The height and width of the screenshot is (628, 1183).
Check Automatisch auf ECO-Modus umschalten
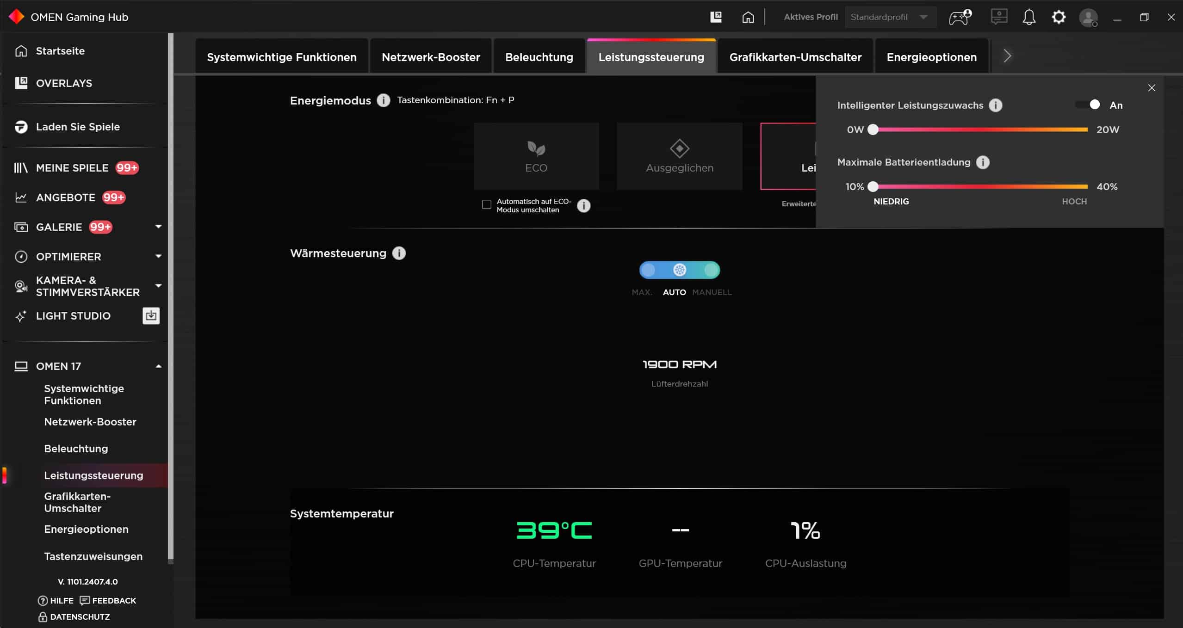pos(486,204)
